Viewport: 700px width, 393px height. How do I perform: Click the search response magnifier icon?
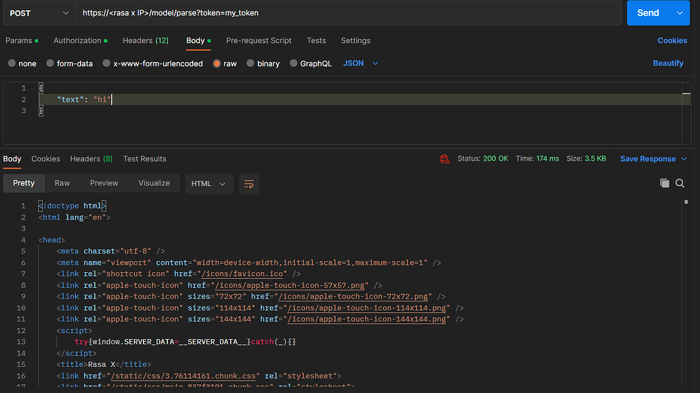point(680,183)
